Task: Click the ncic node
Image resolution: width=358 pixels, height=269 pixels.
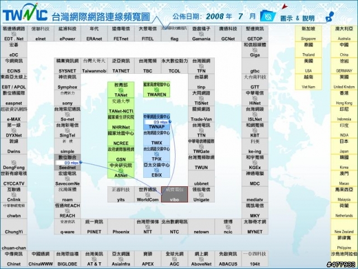Action: tap(228, 226)
